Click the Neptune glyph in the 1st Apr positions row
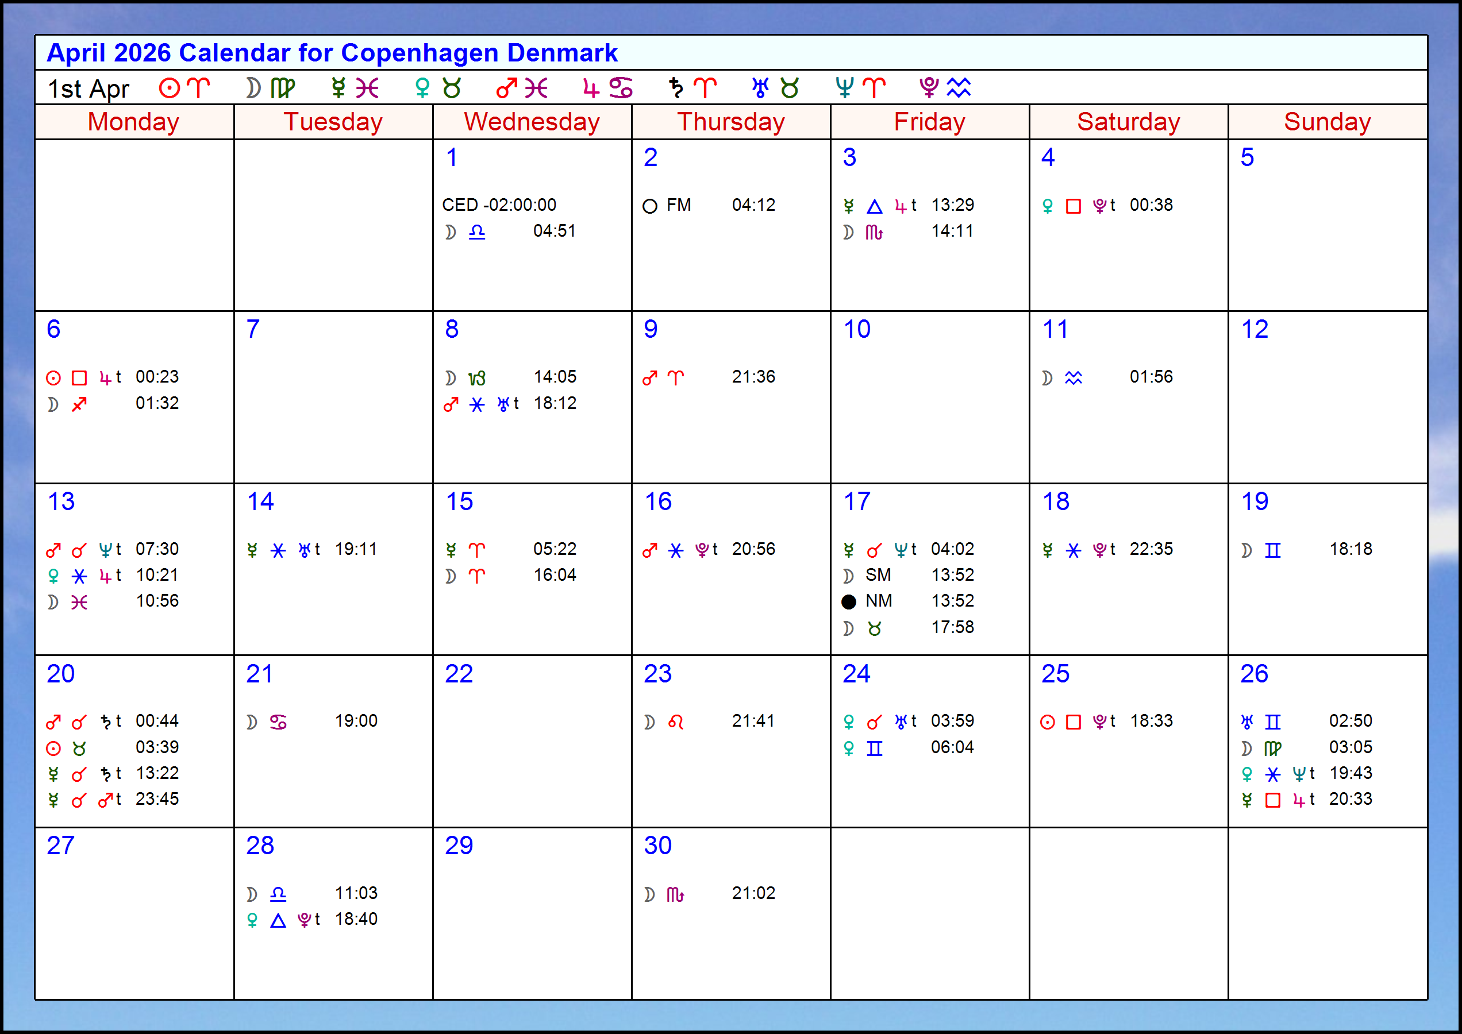The height and width of the screenshot is (1034, 1462). coord(845,88)
